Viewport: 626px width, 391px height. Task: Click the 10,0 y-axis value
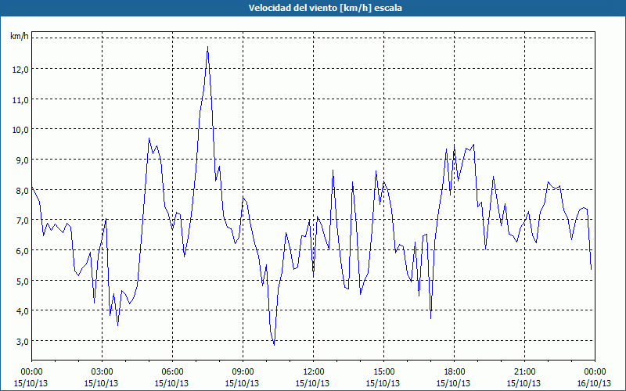(x=20, y=130)
